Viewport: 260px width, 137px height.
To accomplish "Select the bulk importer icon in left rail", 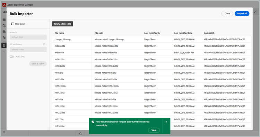I will click(x=4, y=45).
